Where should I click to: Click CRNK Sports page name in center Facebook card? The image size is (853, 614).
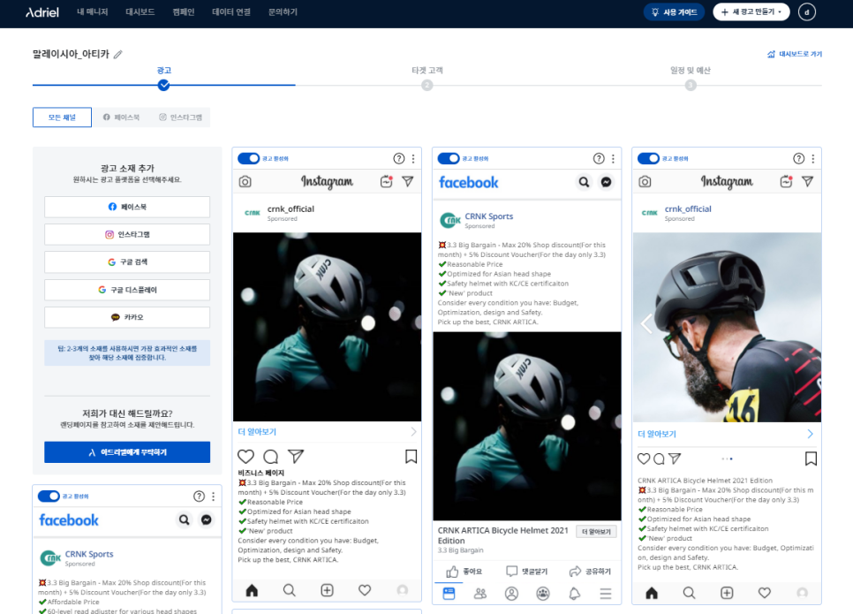point(488,216)
